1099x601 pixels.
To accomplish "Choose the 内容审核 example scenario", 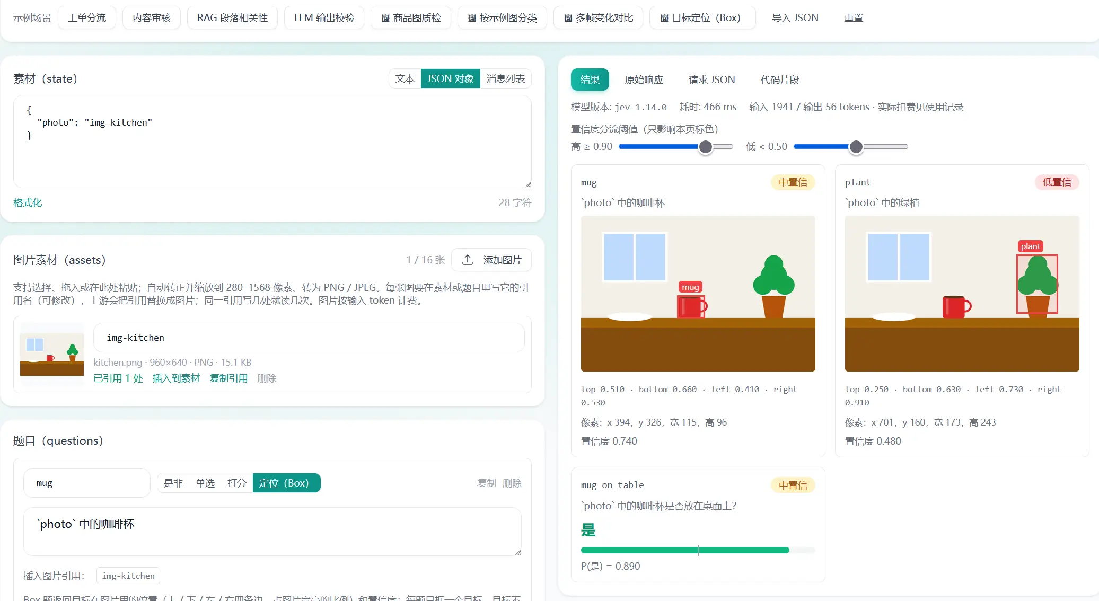I will pyautogui.click(x=152, y=18).
